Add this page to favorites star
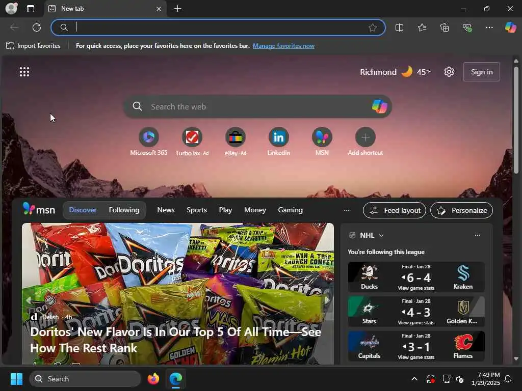 point(373,27)
